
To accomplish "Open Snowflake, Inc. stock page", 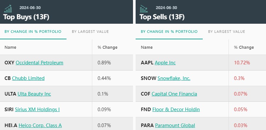I will point(174,78).
